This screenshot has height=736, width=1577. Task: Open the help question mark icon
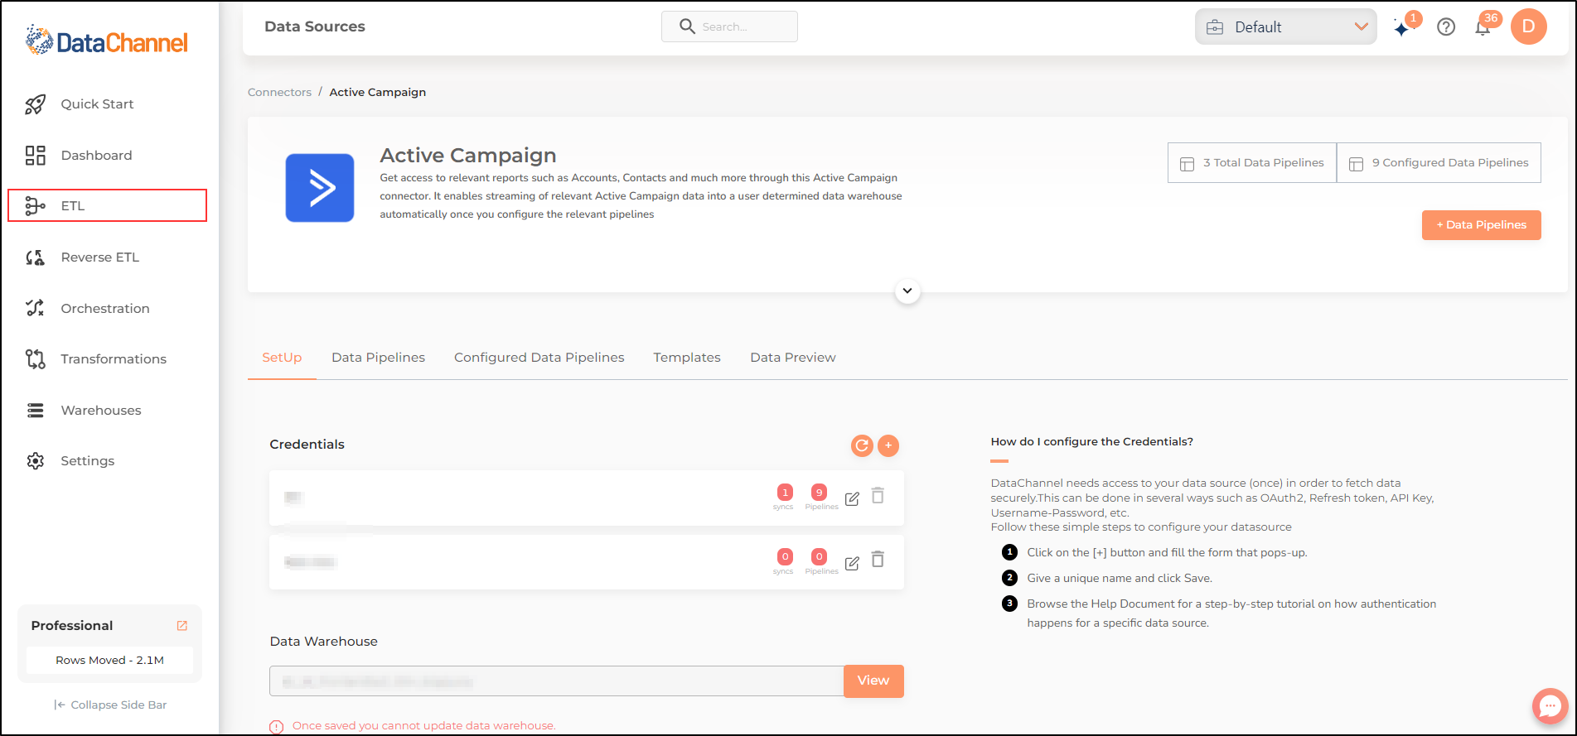tap(1446, 27)
